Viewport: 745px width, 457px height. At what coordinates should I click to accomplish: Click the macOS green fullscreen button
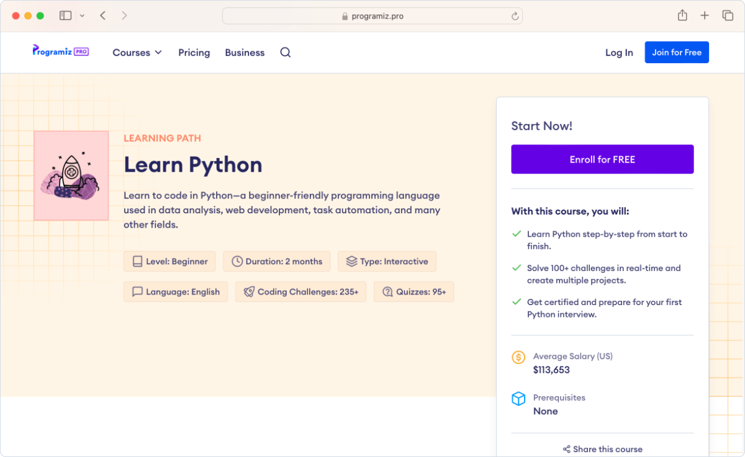tap(40, 16)
